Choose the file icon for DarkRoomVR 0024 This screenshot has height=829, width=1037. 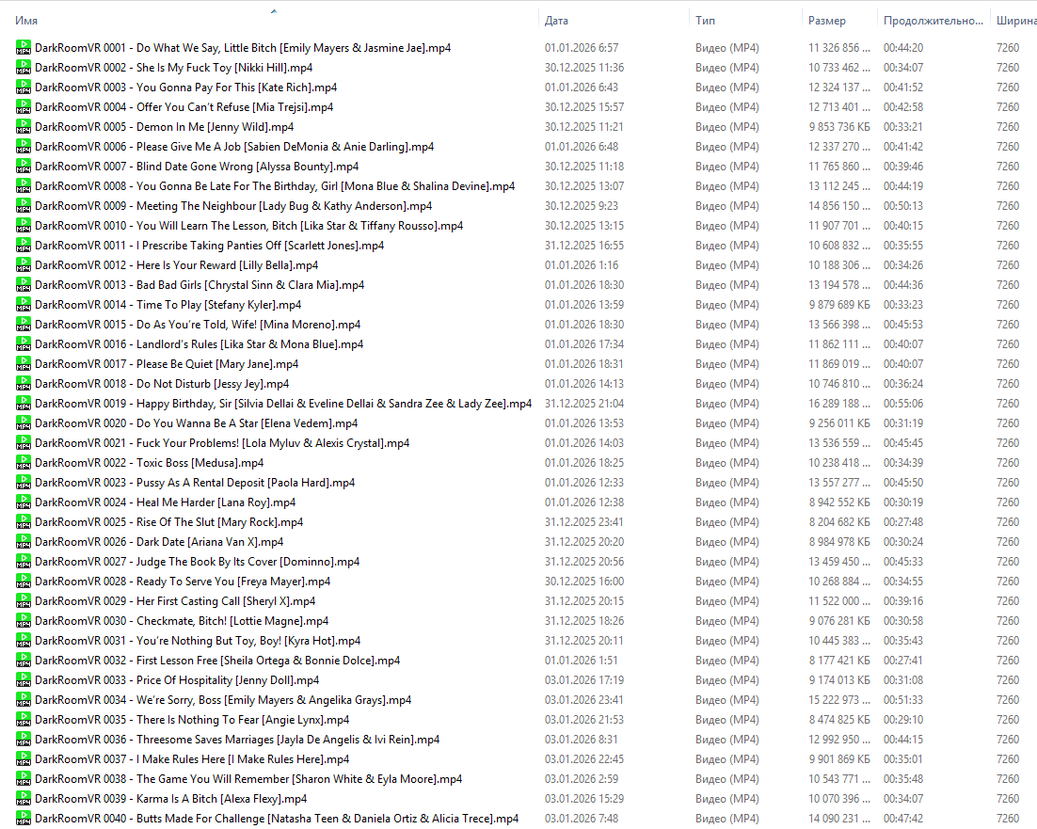pyautogui.click(x=24, y=502)
